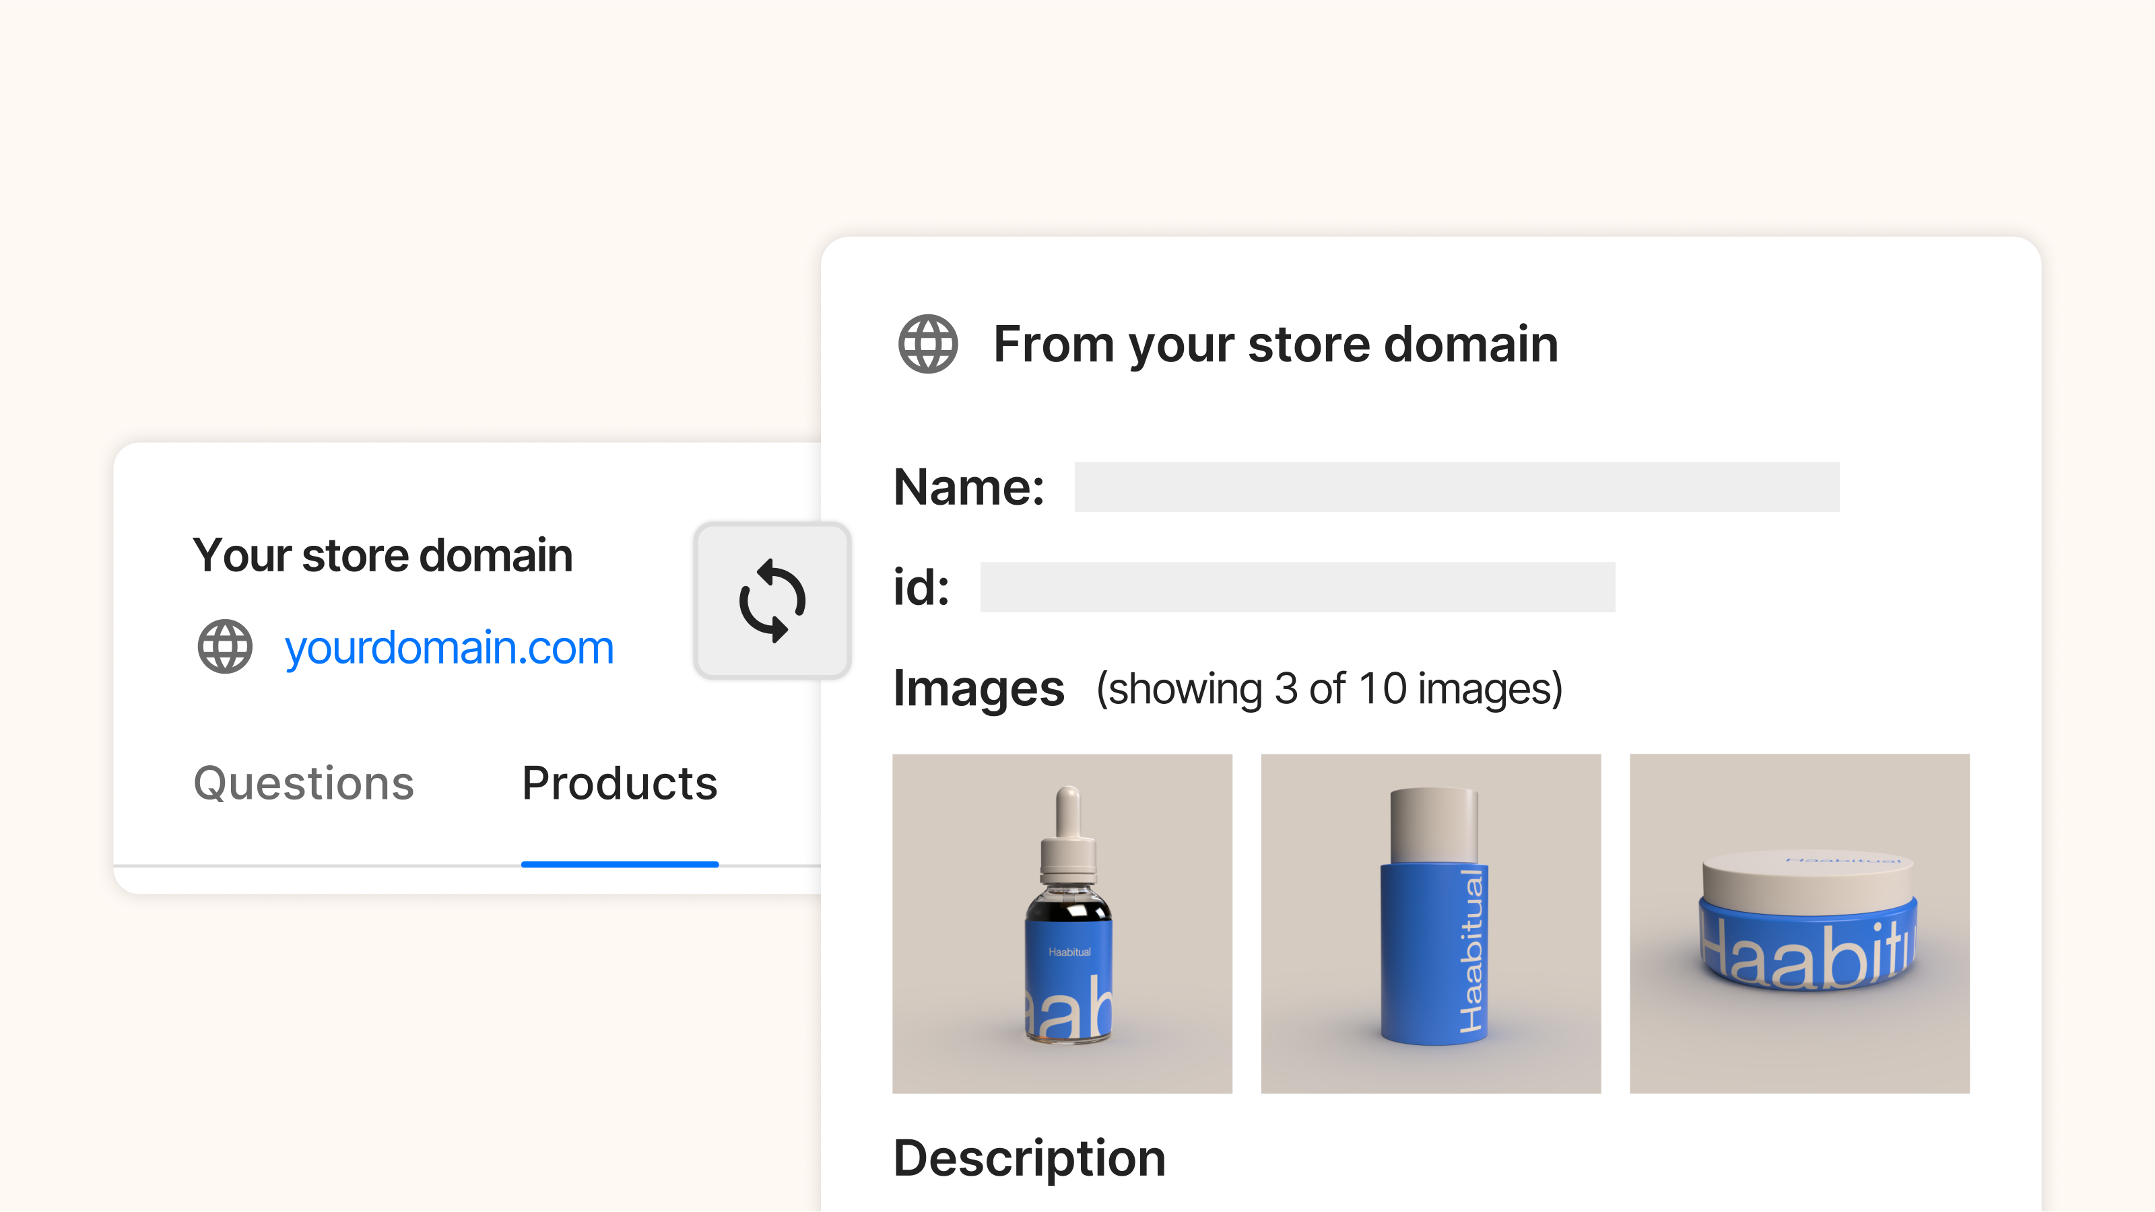Click the id placeholder field
Screen dimensions: 2155x1212
tap(1296, 587)
